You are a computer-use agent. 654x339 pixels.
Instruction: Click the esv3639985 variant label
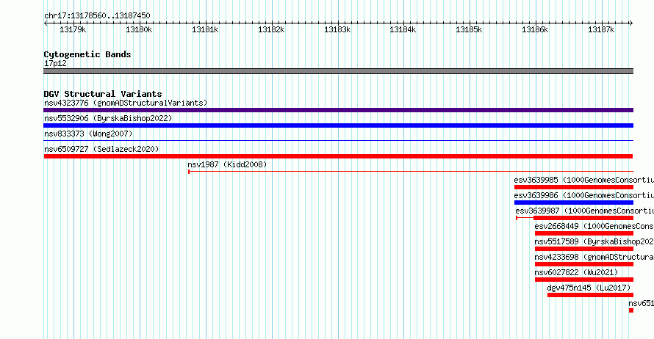[x=584, y=180]
